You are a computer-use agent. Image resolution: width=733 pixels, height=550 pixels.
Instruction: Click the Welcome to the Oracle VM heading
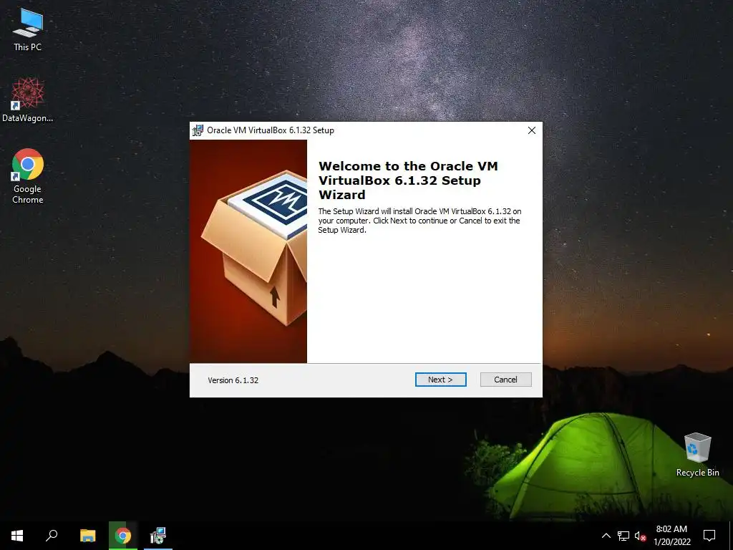(408, 180)
